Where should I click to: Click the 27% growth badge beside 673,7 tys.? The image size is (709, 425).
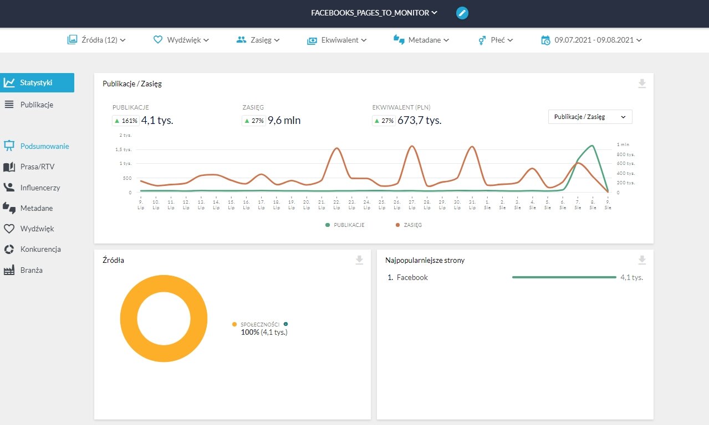[384, 121]
